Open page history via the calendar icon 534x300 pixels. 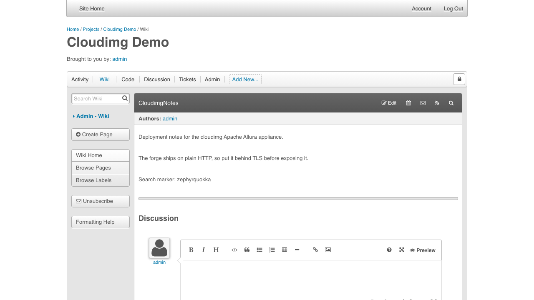pos(408,103)
